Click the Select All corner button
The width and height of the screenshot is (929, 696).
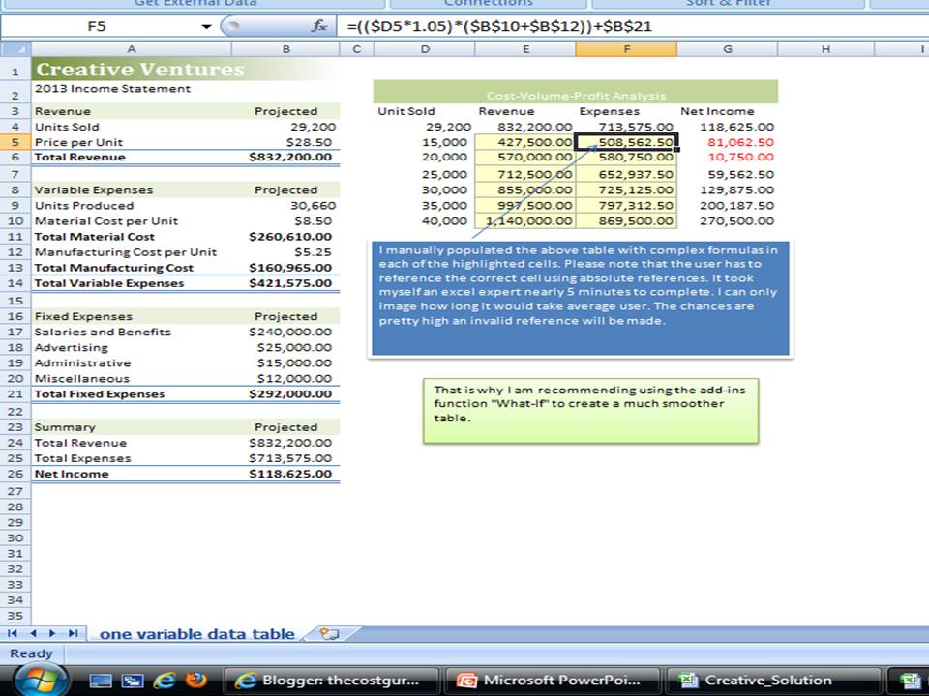(x=15, y=49)
